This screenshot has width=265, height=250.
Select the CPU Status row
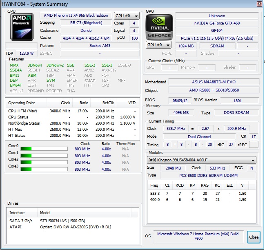point(72,117)
